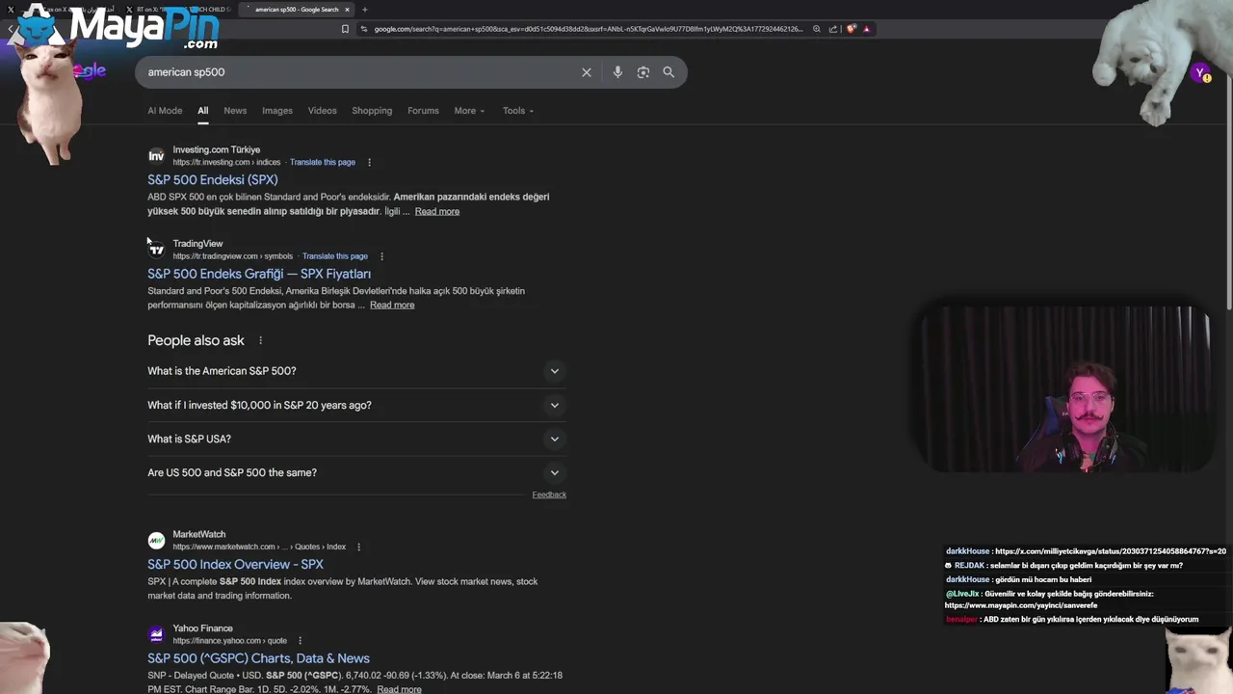Click darkkHouse's x.com link in chat

(x=1111, y=551)
